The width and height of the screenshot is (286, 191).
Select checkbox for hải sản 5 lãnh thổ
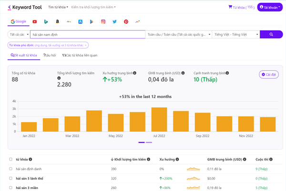11,178
